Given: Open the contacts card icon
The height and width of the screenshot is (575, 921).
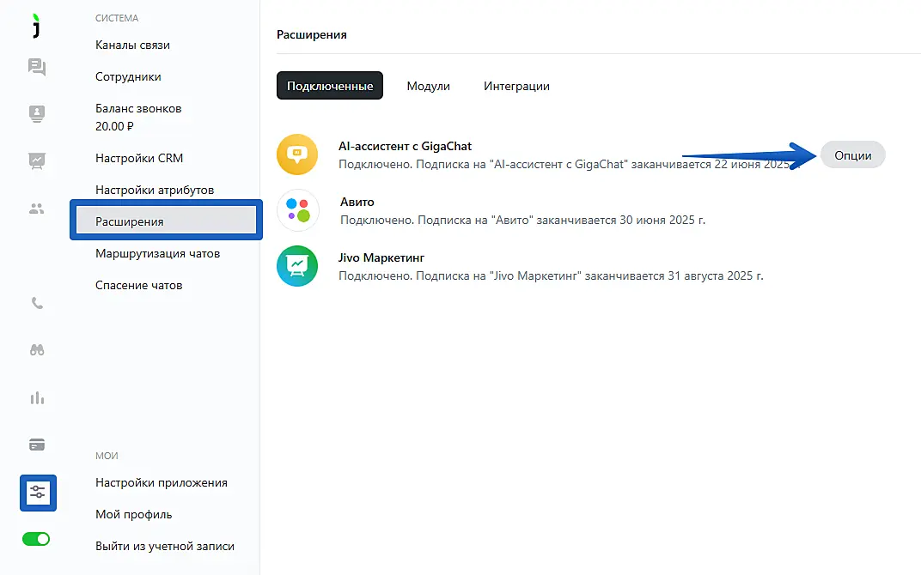Looking at the screenshot, I should point(37,113).
